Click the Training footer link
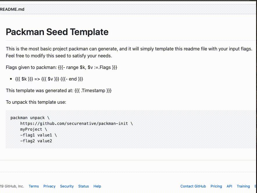Screen dimensions: 257x193 pyautogui.click(x=243, y=186)
